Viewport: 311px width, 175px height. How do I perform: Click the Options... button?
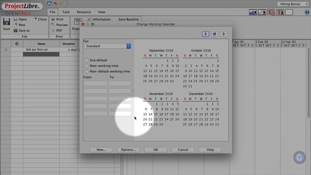tap(128, 150)
